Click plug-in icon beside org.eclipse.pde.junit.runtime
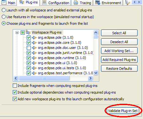Viewport: 143px width, 119px height. (34, 53)
